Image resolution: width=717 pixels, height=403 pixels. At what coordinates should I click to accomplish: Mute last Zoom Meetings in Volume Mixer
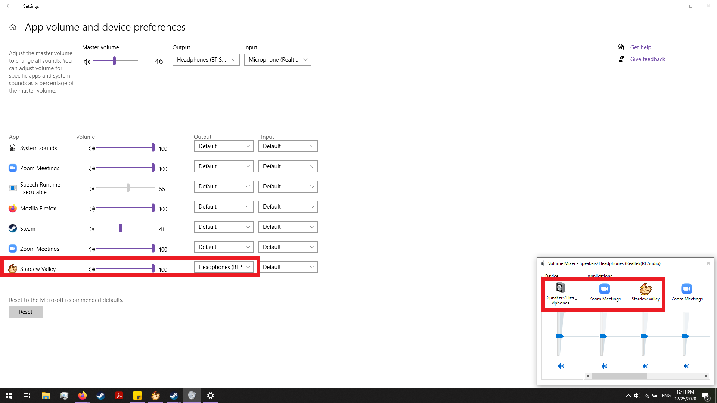coord(686,366)
